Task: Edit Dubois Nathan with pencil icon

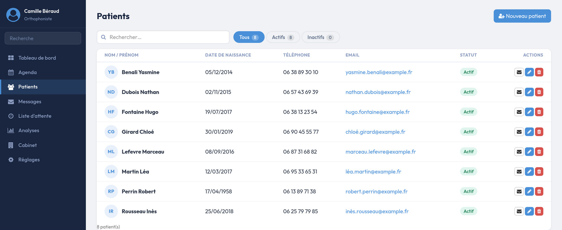Action: (x=529, y=92)
